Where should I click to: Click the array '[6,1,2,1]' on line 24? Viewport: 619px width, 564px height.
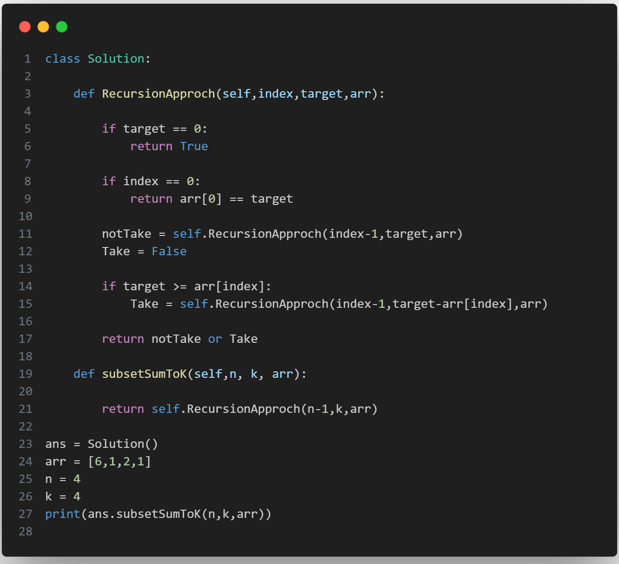click(120, 462)
